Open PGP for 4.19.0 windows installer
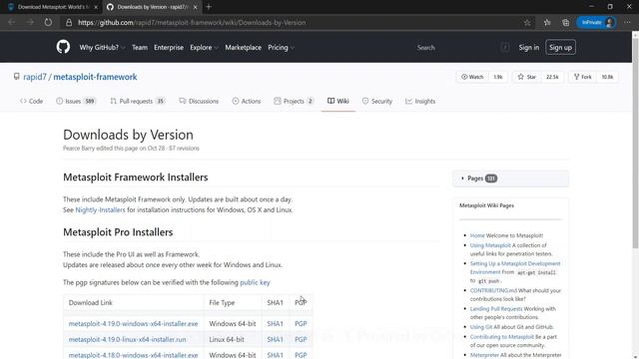Viewport: 639px width, 359px height. pyautogui.click(x=301, y=323)
